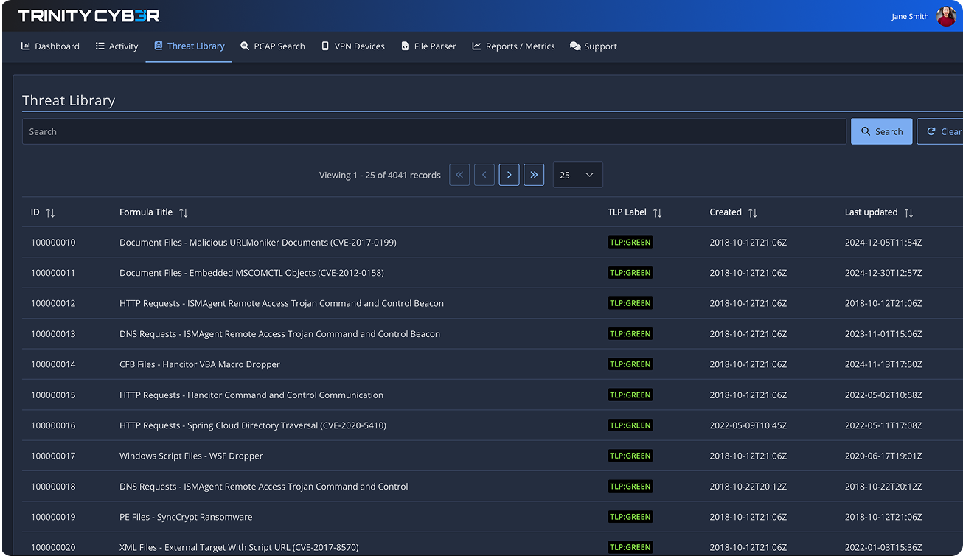The width and height of the screenshot is (963, 556).
Task: Select ID 100000012 cell
Action: pyautogui.click(x=53, y=303)
